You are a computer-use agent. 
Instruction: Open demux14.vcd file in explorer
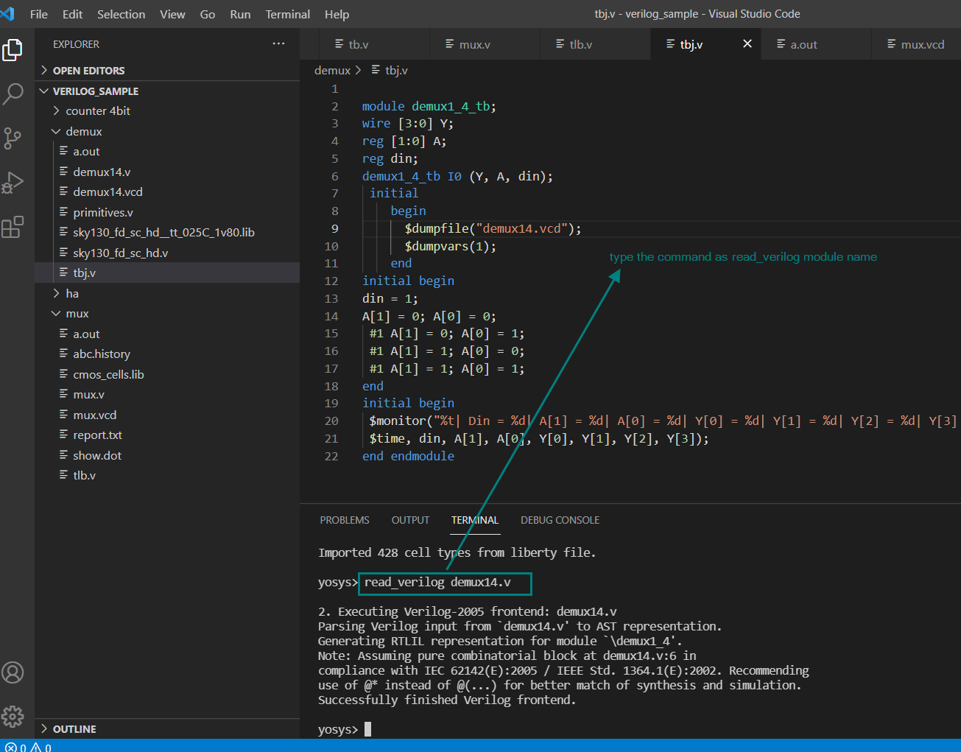[167, 192]
